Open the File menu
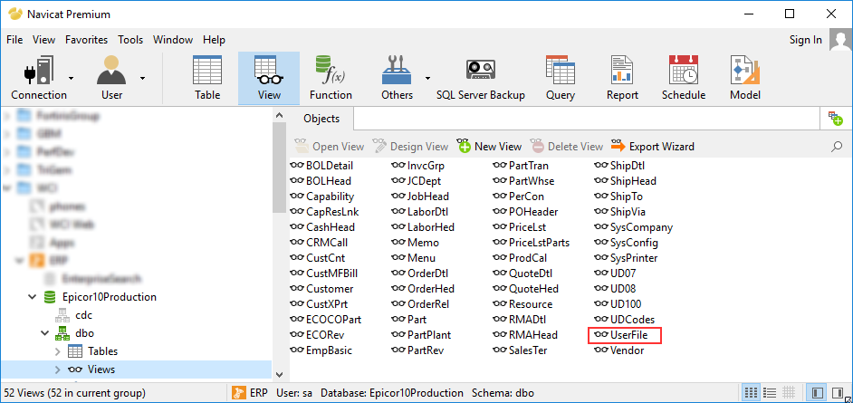The image size is (853, 403). [14, 40]
